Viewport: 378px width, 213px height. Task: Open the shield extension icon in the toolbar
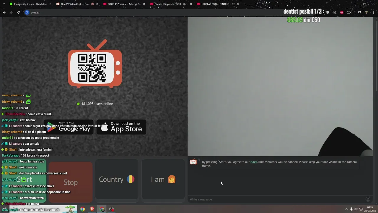(328, 12)
